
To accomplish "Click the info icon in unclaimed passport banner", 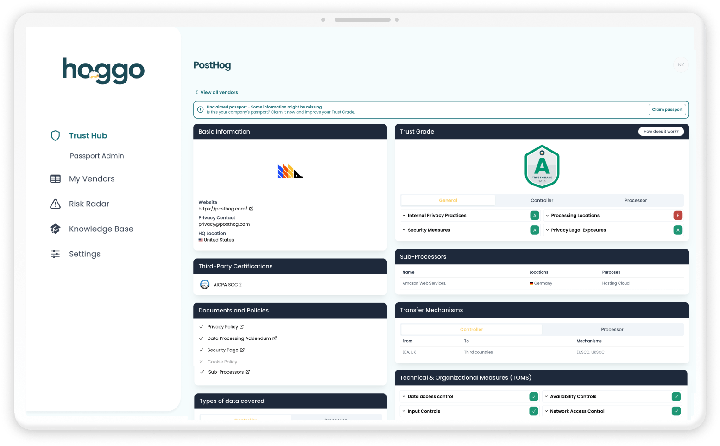I will tap(201, 110).
